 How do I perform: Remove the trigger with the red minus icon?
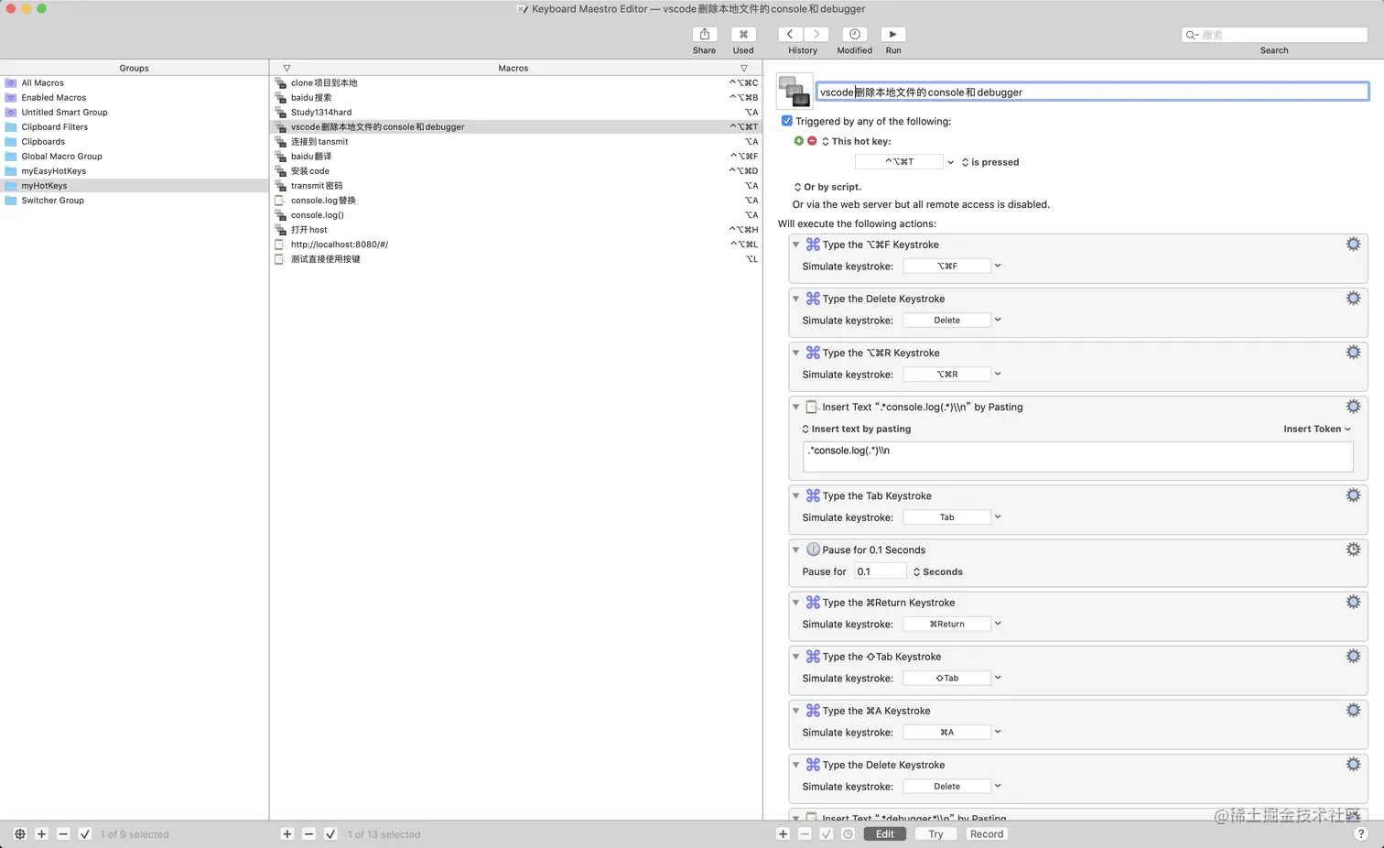[812, 141]
